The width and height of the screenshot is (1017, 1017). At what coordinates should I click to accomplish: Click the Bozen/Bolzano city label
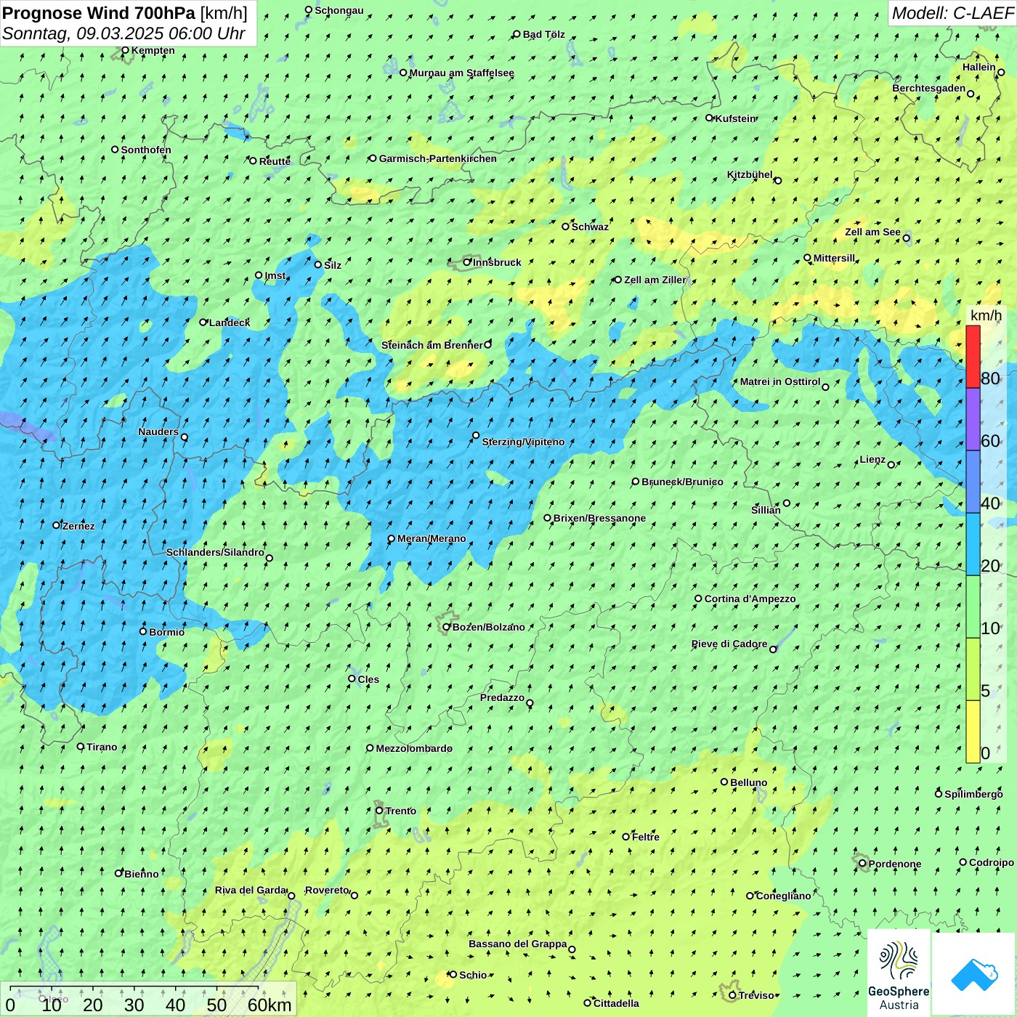pos(489,627)
